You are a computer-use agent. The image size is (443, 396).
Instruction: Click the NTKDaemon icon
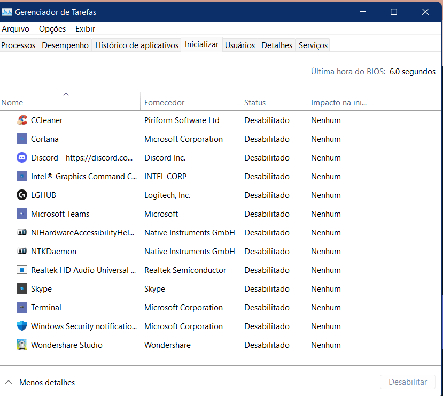pos(22,251)
